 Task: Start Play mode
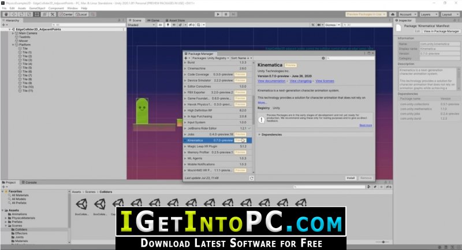(218, 14)
